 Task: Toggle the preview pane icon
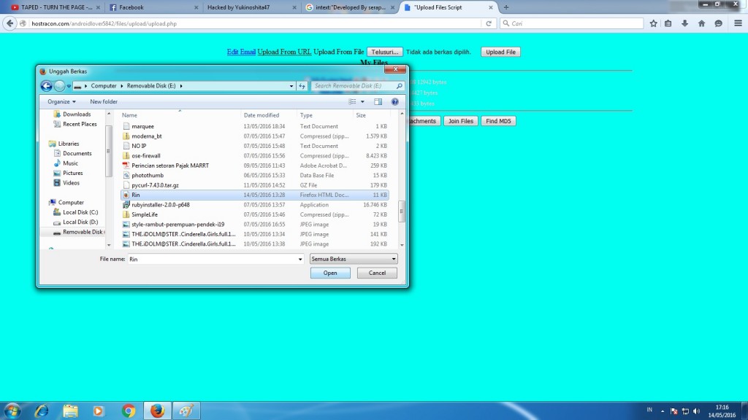(x=378, y=101)
